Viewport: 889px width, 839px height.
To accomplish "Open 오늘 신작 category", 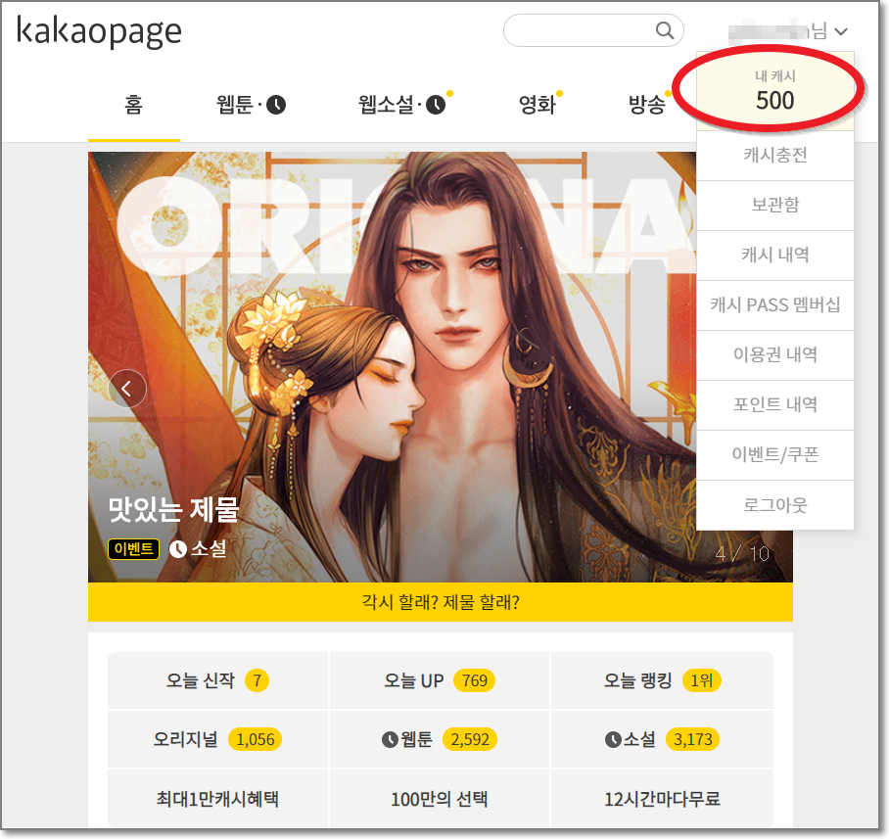I will 217,680.
